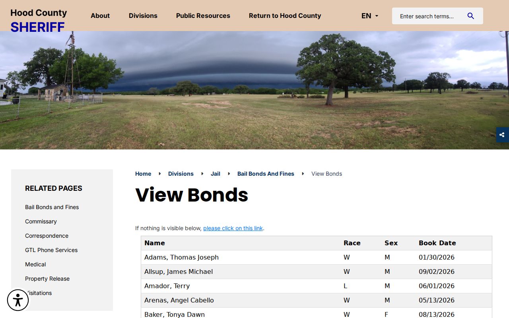
Task: Open Bail Bonds and Fines related page
Action: [x=52, y=207]
